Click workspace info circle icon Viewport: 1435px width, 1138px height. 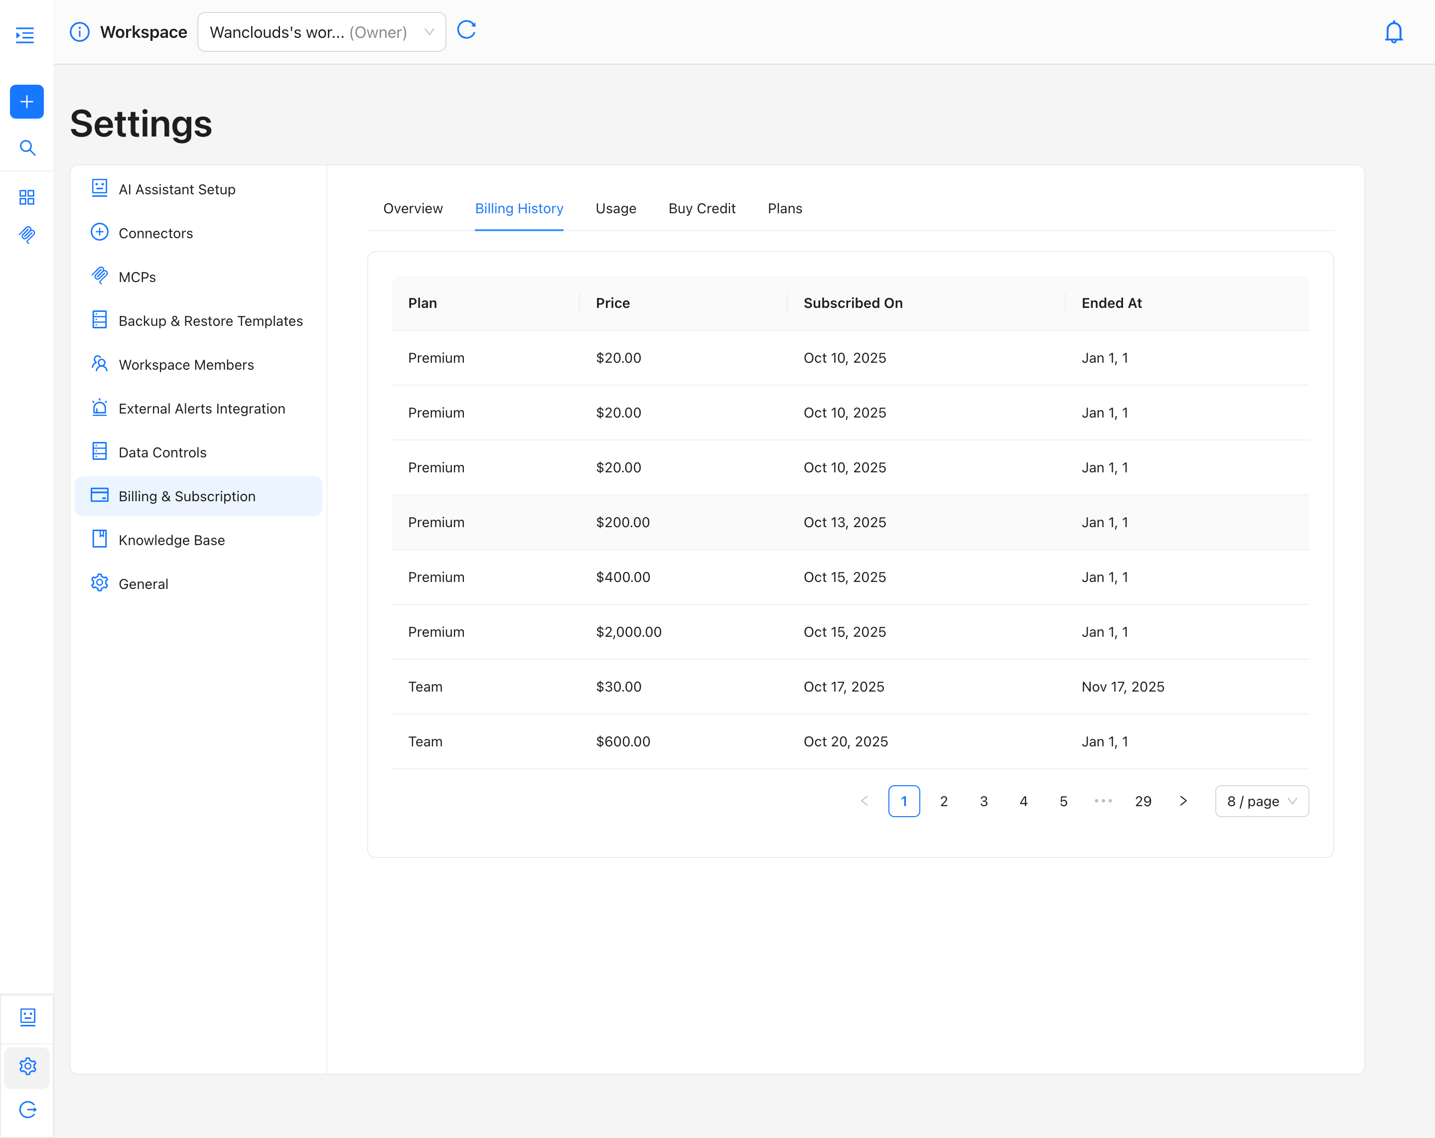[x=79, y=32]
